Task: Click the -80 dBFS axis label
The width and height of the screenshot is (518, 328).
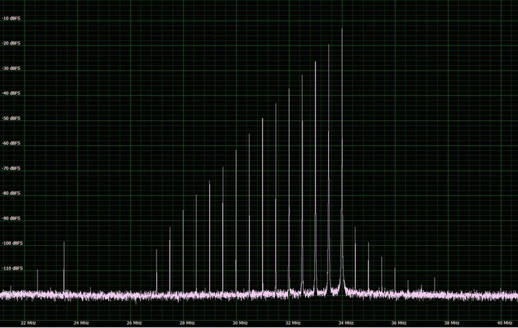Action: coord(11,193)
